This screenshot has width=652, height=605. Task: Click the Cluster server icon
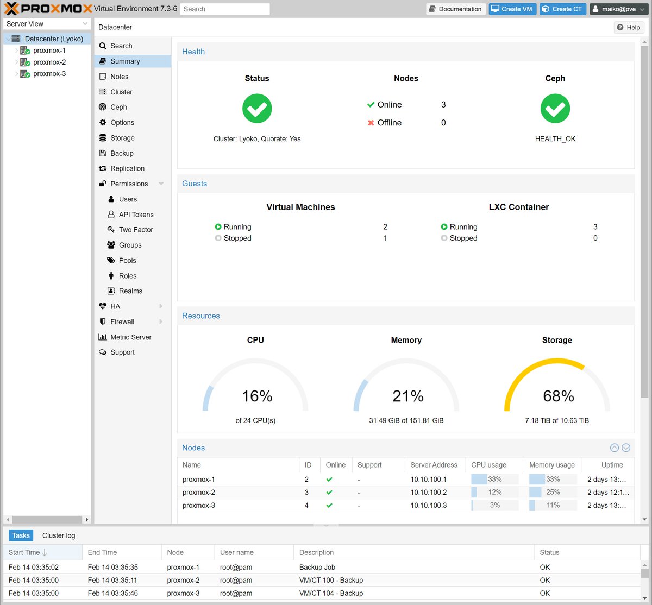[x=103, y=92]
